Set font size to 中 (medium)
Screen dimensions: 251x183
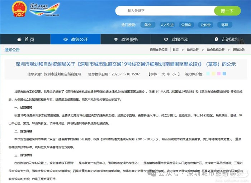click(169, 74)
